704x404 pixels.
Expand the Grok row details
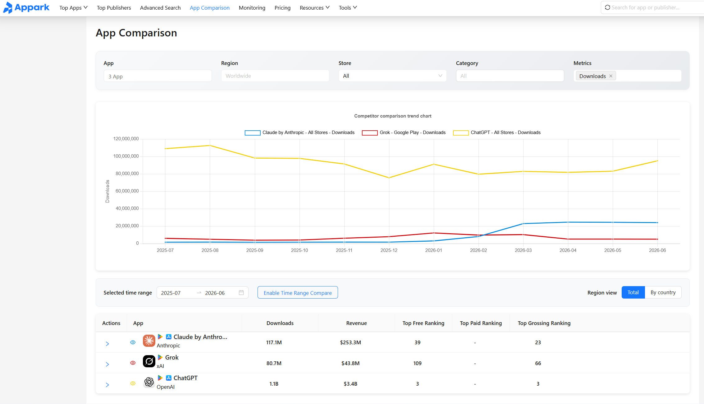tap(107, 364)
